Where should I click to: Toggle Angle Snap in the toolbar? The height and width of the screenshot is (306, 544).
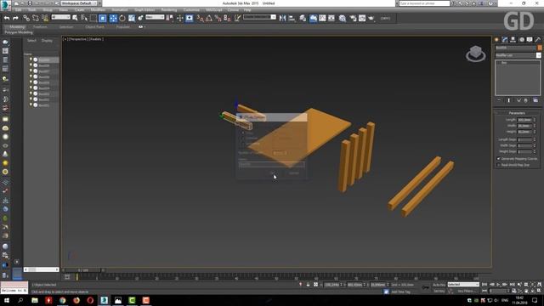209,18
